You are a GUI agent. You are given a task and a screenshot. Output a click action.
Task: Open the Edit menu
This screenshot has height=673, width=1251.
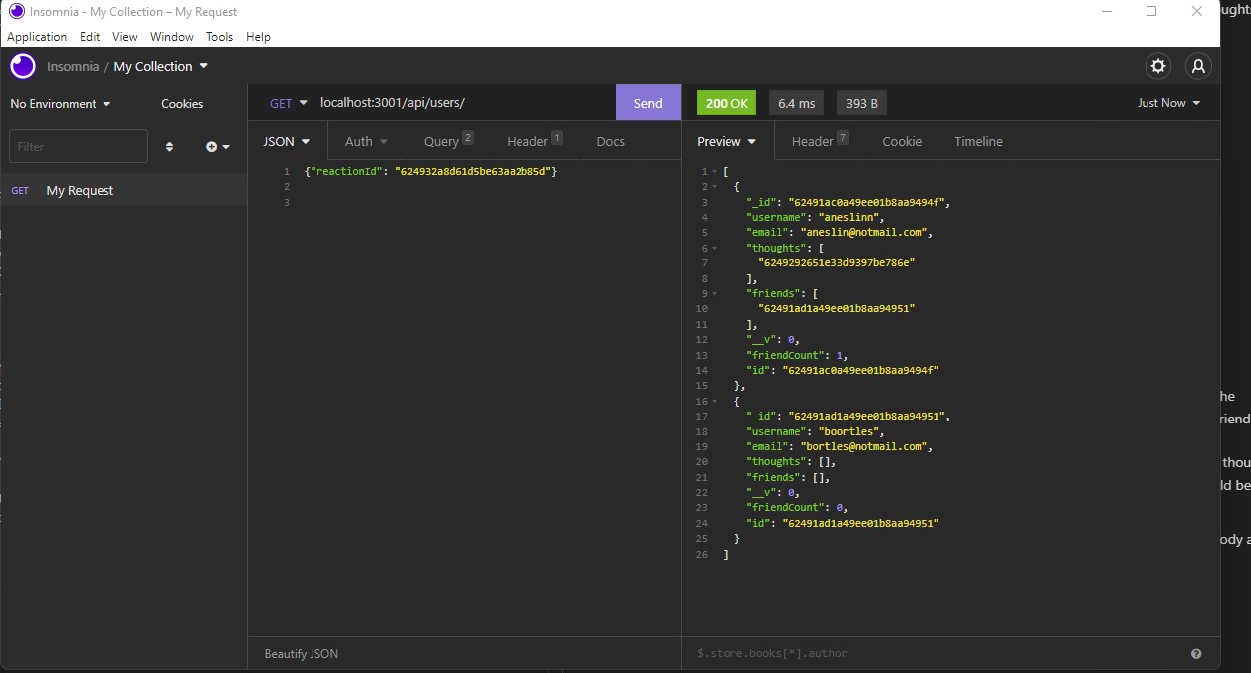tap(90, 37)
